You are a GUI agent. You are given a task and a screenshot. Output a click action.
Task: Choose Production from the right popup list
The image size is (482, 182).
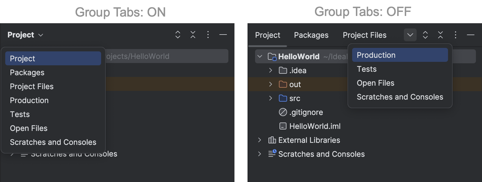pyautogui.click(x=376, y=55)
